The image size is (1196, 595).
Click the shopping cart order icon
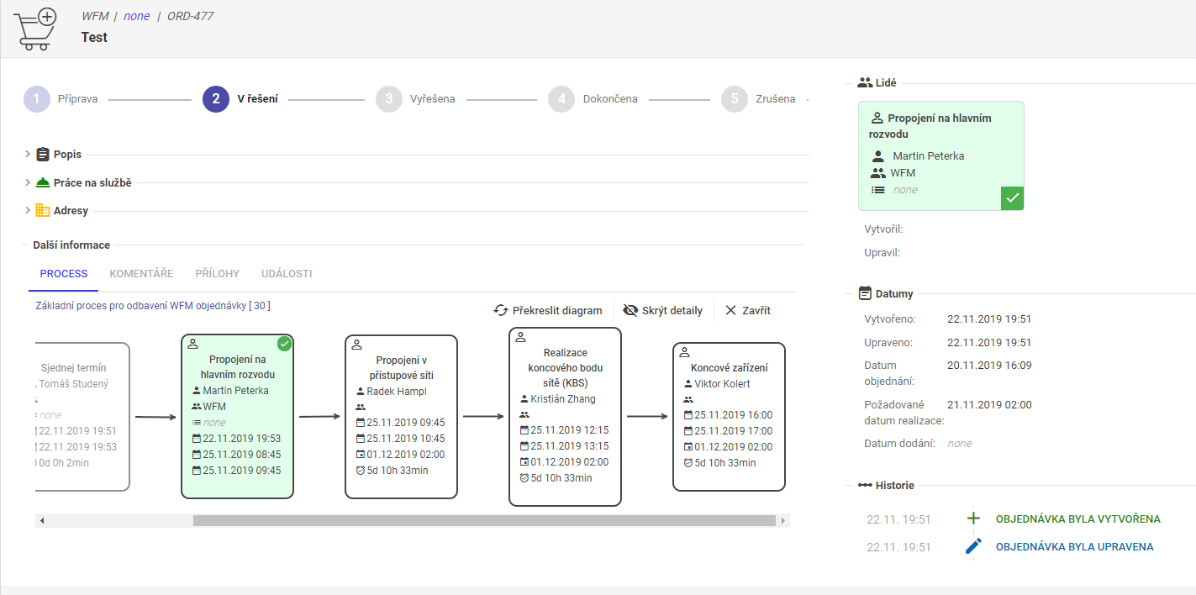click(x=35, y=29)
